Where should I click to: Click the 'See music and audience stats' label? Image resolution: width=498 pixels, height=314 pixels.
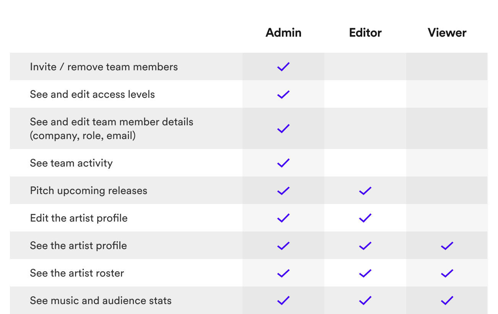[101, 301]
